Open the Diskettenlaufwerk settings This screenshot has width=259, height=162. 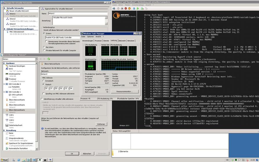[x=16, y=125]
